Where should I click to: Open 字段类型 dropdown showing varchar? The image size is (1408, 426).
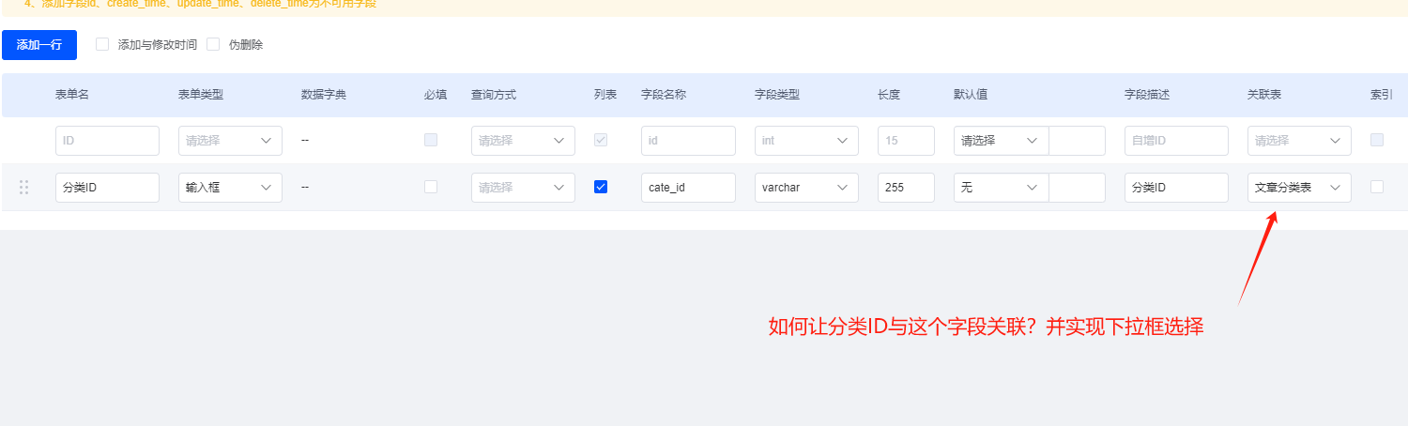point(806,188)
